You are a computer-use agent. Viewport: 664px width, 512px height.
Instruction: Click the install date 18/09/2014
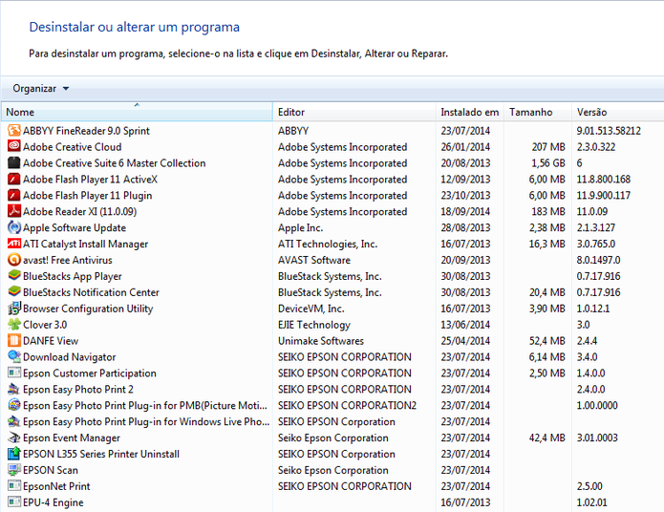[x=465, y=211]
